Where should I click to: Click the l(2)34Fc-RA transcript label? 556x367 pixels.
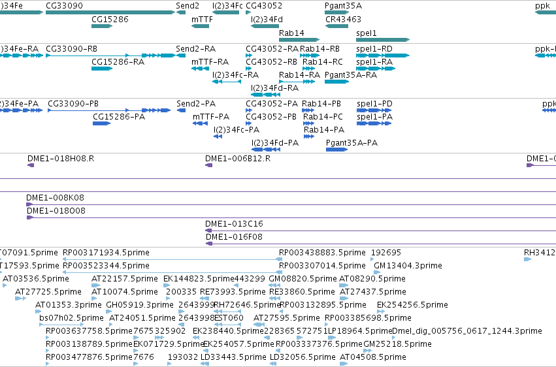pyautogui.click(x=235, y=75)
